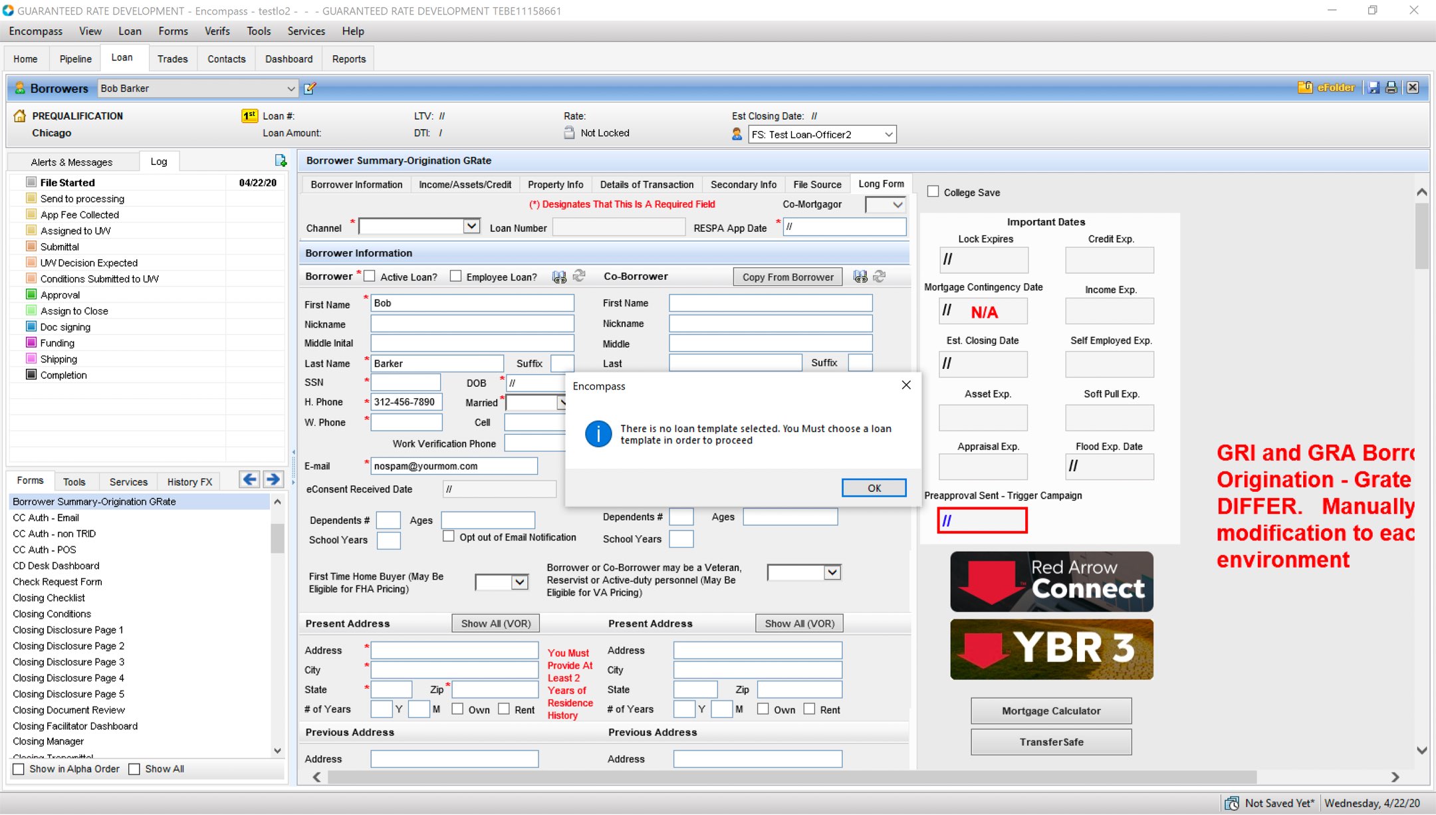Screen dimensions: 1436x815
Task: Click the Borrowers person icon
Action: click(x=19, y=88)
